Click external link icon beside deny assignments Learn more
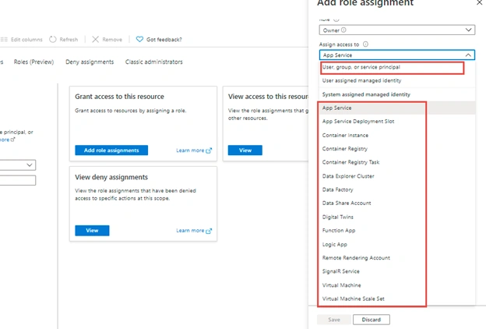 tap(209, 231)
